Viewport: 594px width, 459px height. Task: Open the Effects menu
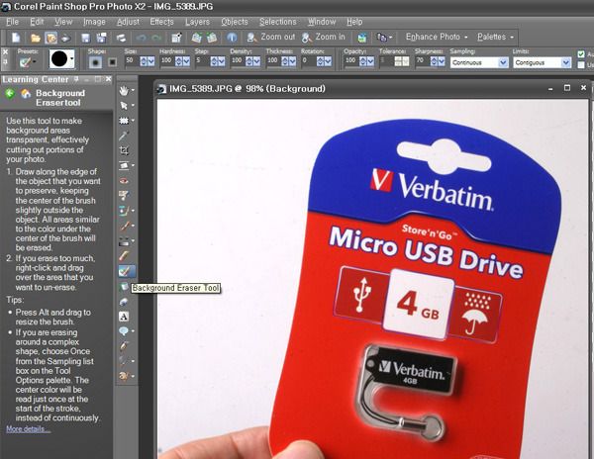tap(161, 22)
